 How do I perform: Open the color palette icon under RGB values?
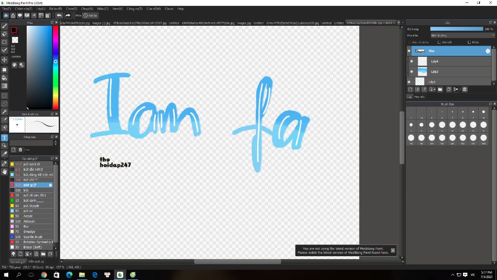[15, 65]
